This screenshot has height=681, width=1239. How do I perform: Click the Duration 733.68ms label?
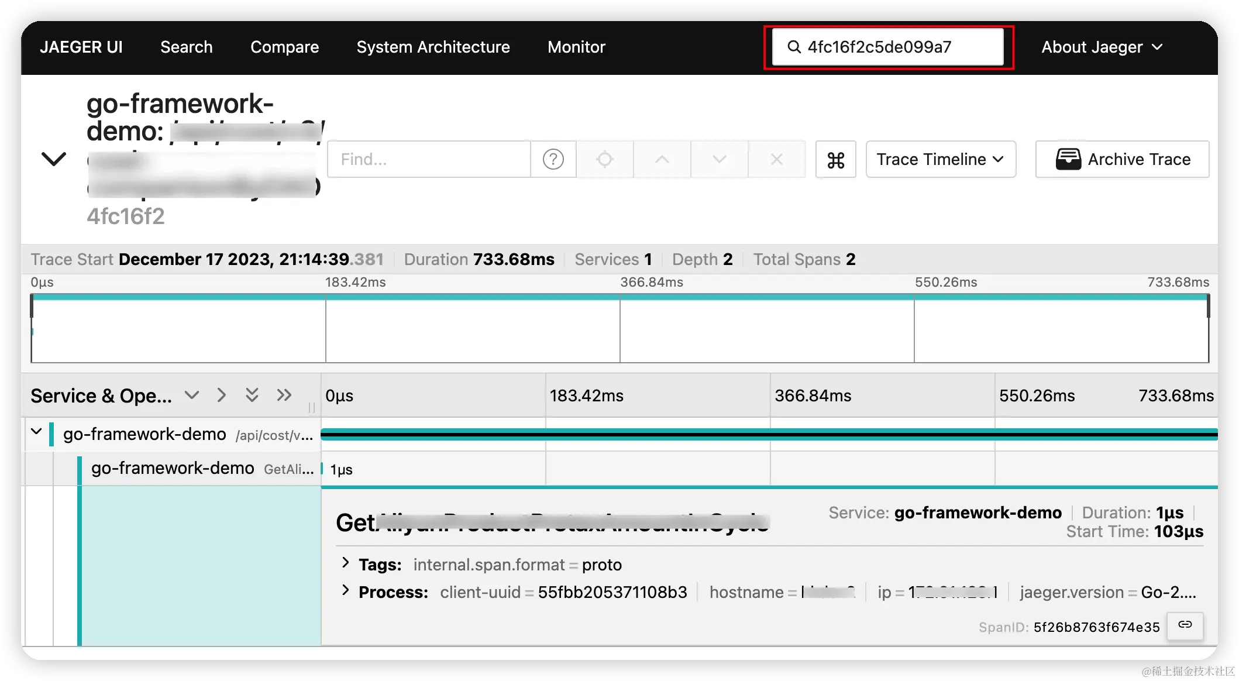(x=479, y=259)
